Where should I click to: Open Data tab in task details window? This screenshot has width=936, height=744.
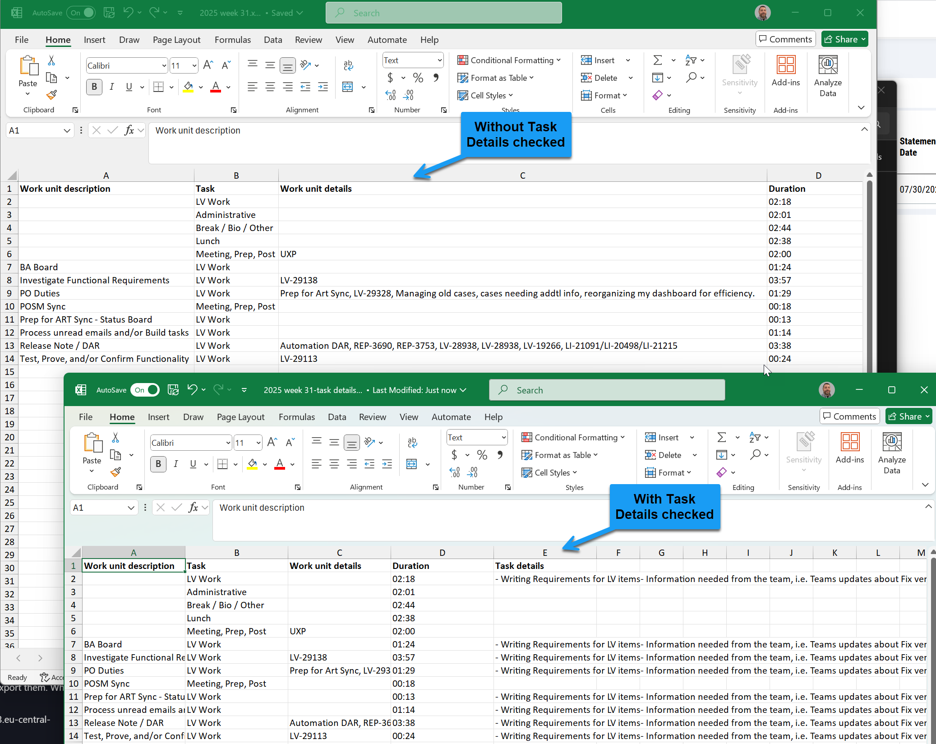pos(337,417)
